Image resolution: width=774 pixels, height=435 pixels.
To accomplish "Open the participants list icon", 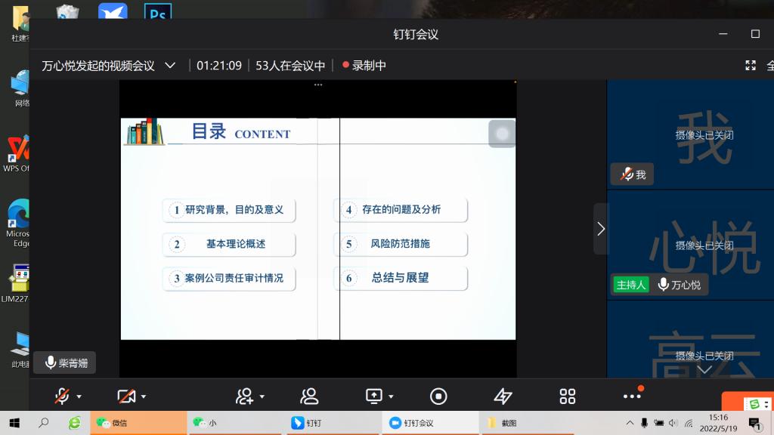I will tap(308, 396).
